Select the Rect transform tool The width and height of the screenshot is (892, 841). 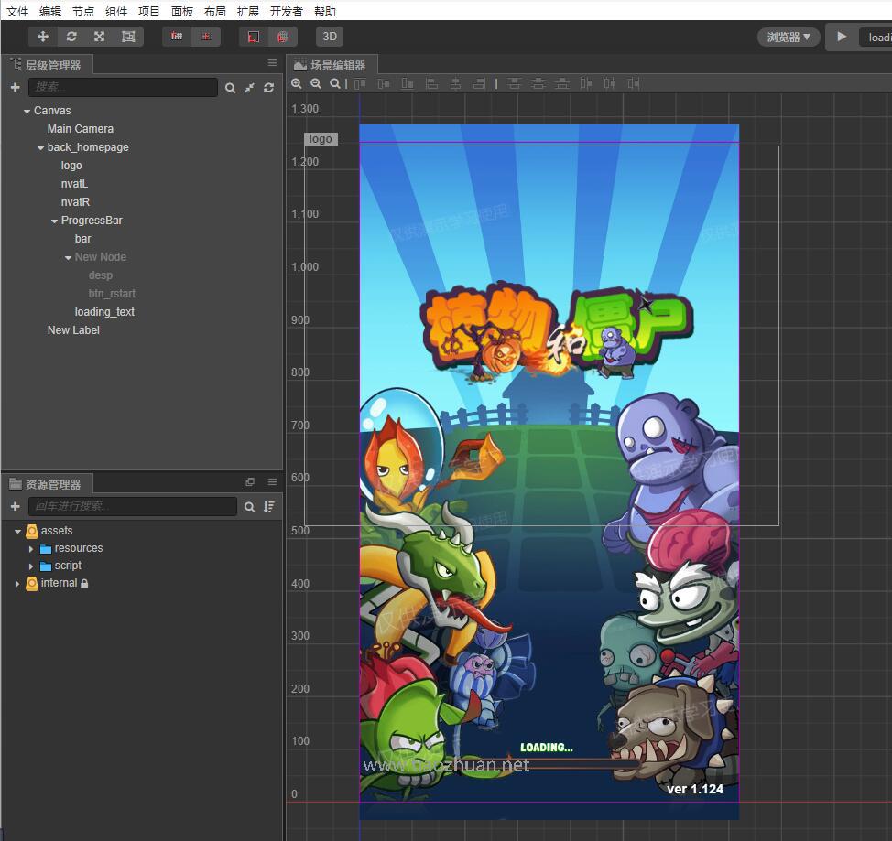click(x=128, y=37)
